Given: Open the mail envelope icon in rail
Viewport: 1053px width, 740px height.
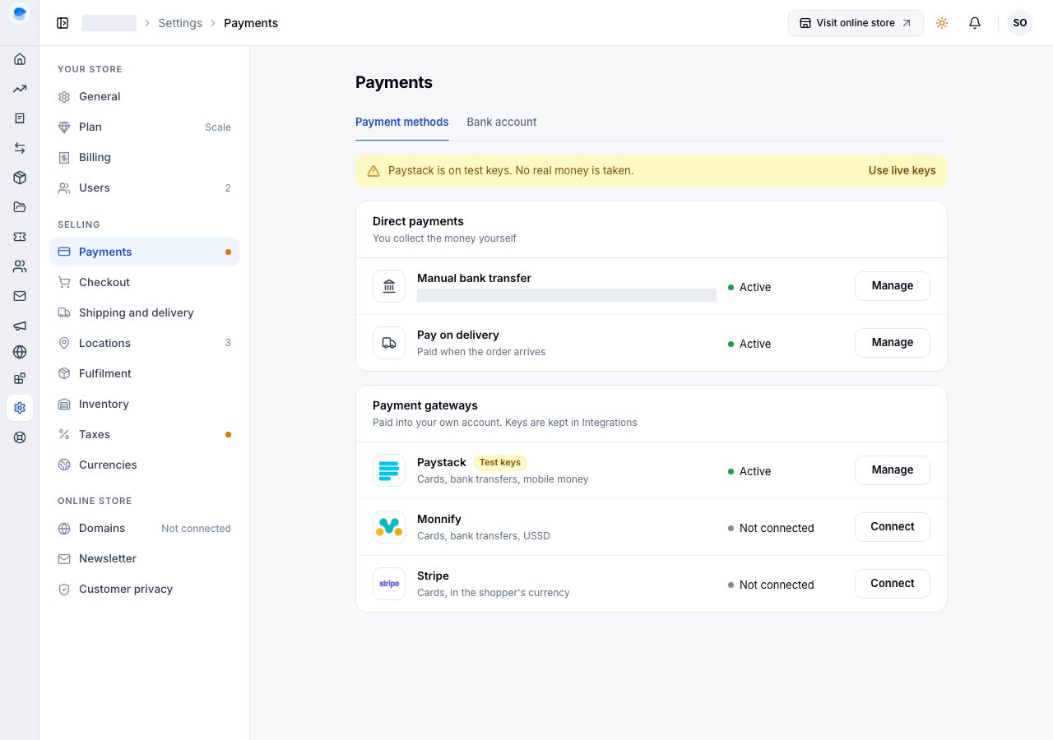Looking at the screenshot, I should tap(20, 296).
